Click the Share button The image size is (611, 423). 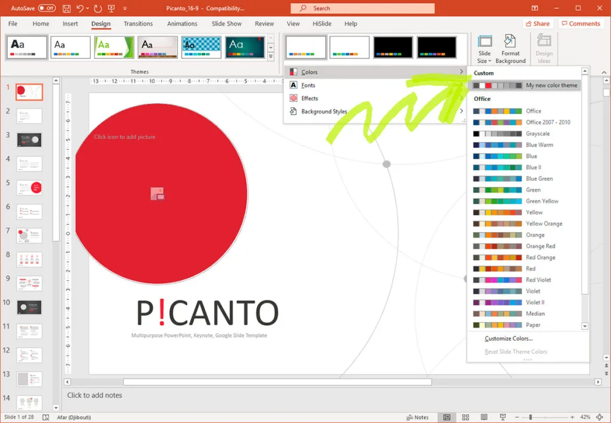tap(538, 24)
